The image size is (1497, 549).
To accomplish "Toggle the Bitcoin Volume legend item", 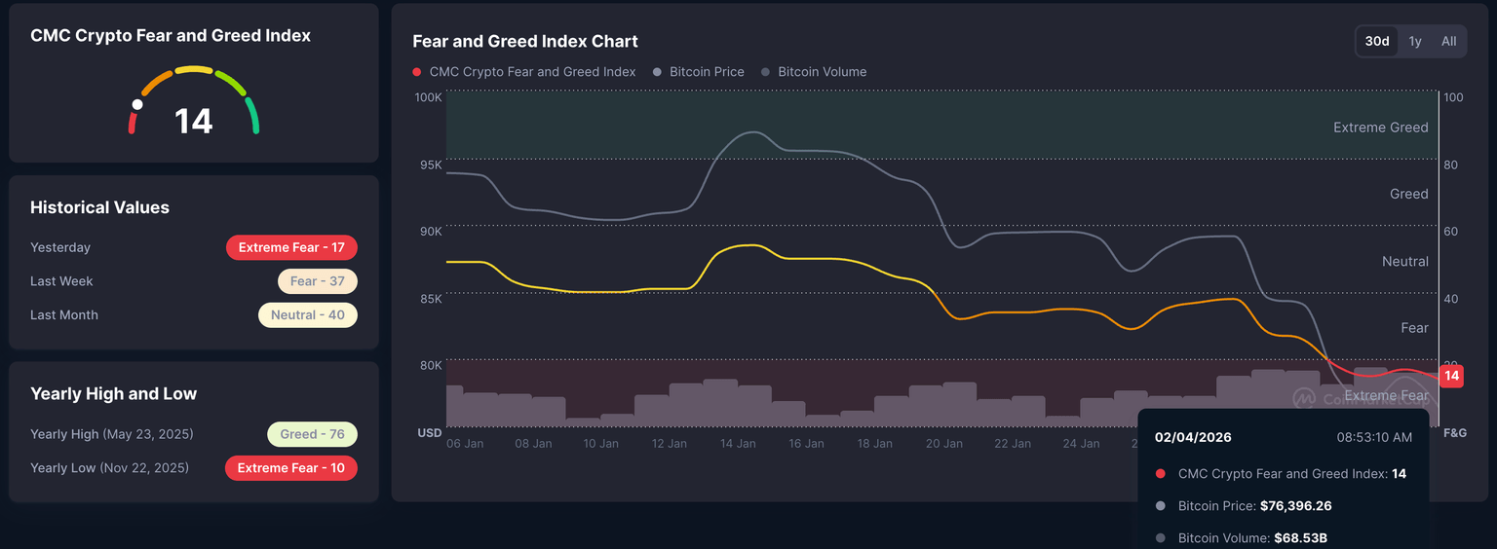I will (x=814, y=72).
